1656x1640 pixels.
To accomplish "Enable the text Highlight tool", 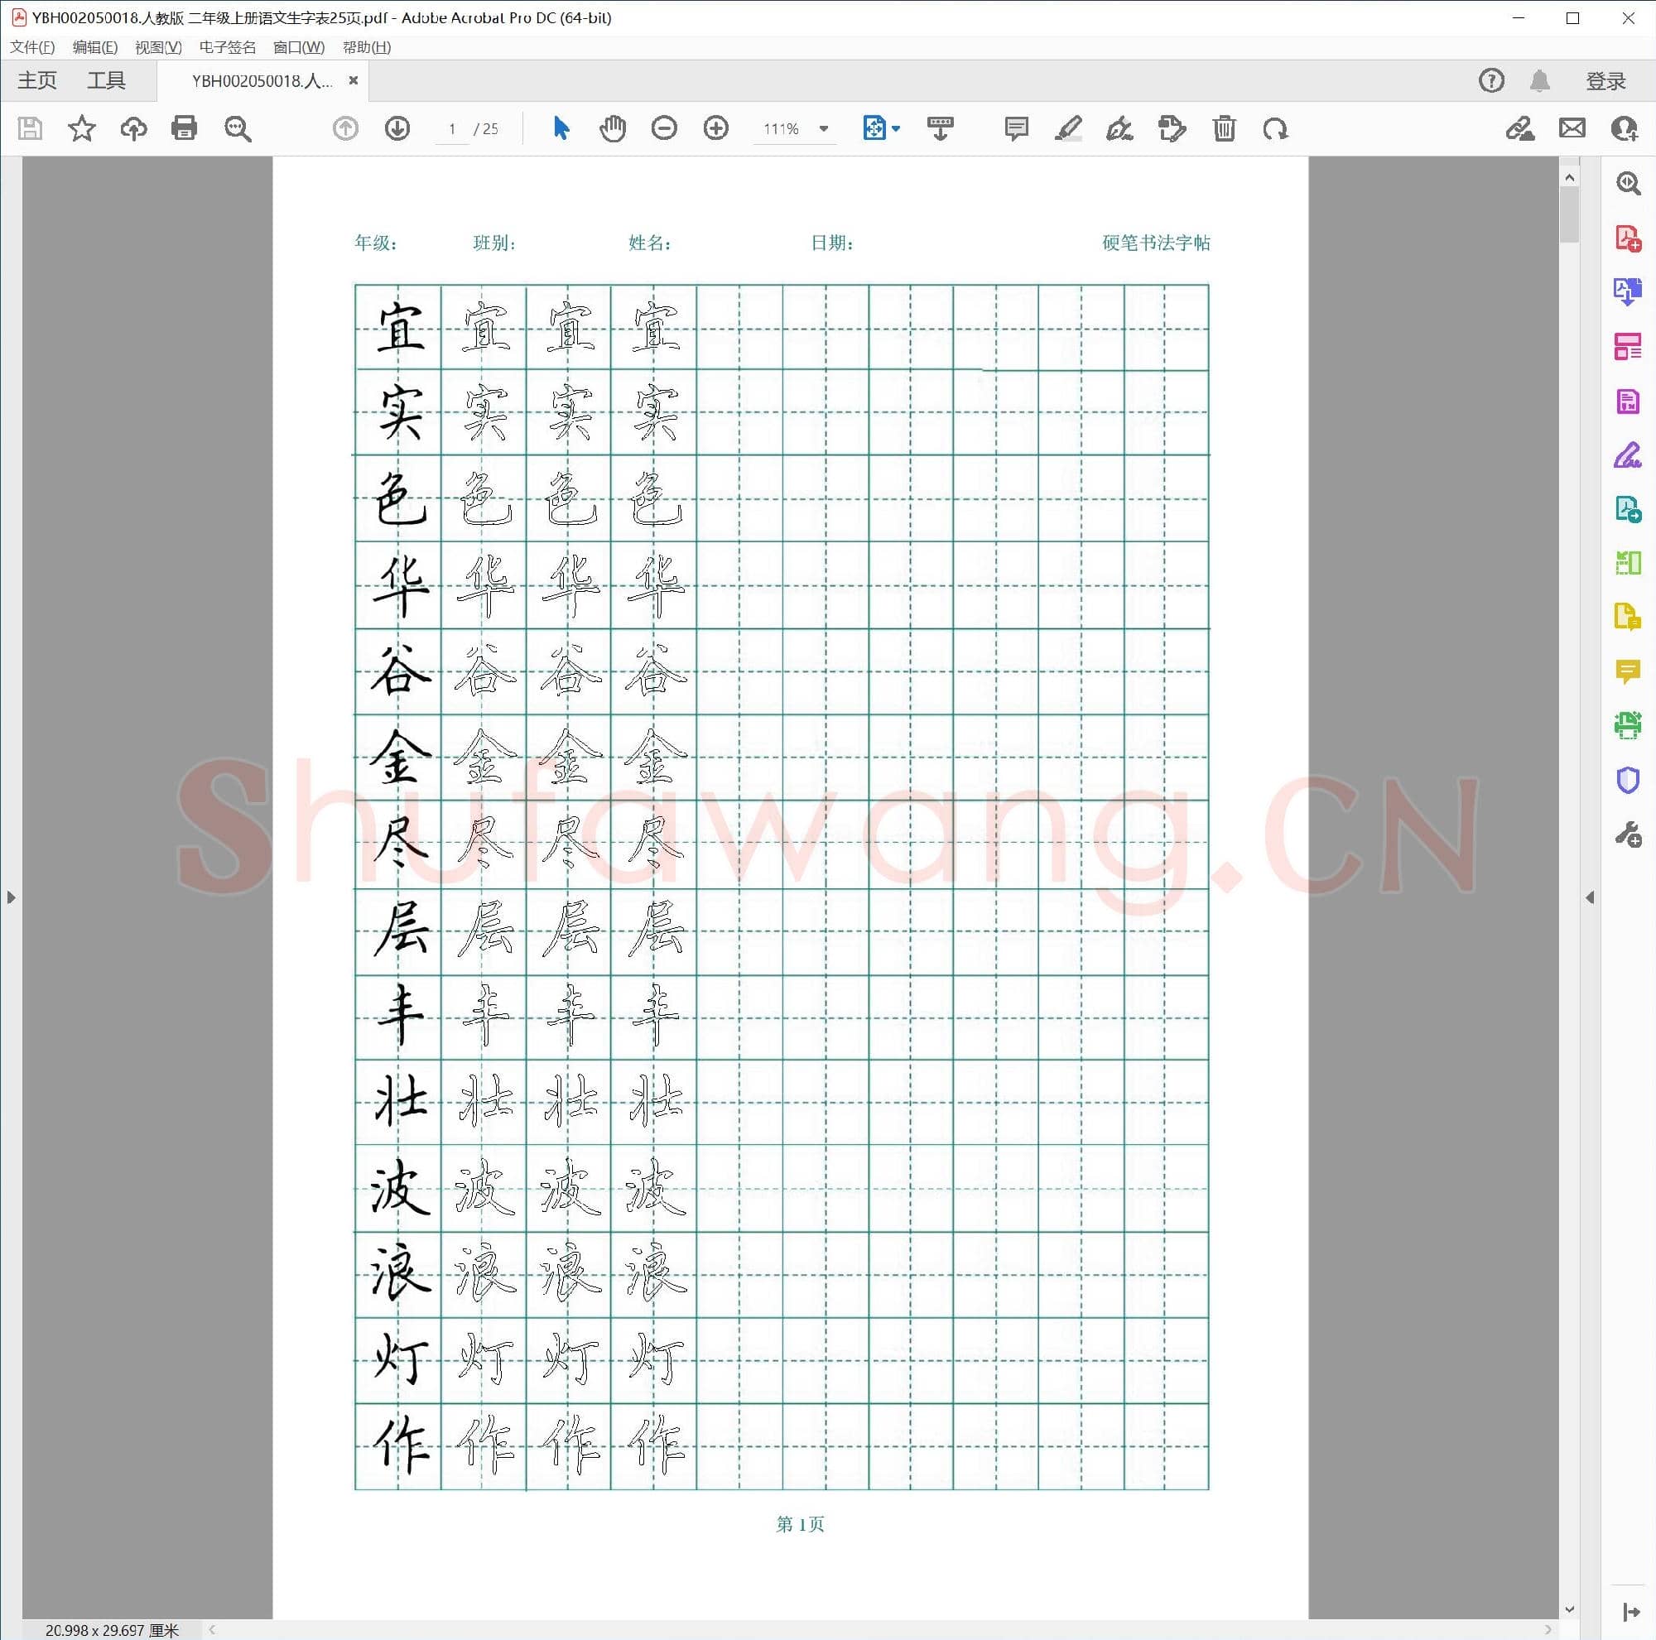I will 1067,128.
